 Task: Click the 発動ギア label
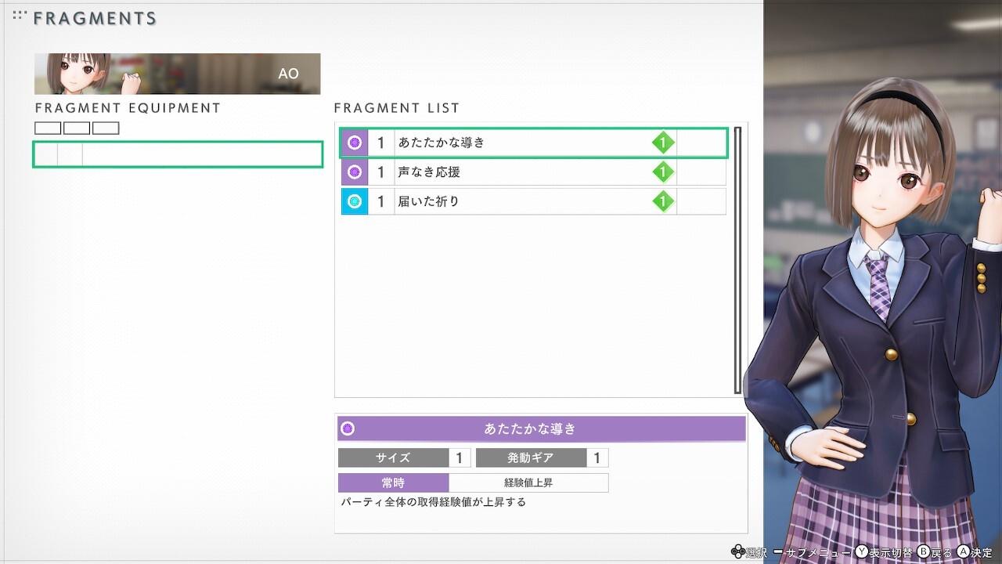[531, 458]
